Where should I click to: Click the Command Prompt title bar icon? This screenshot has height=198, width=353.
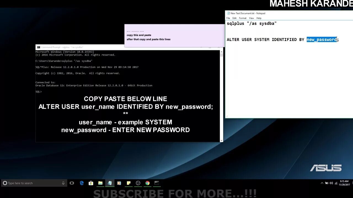point(39,47)
